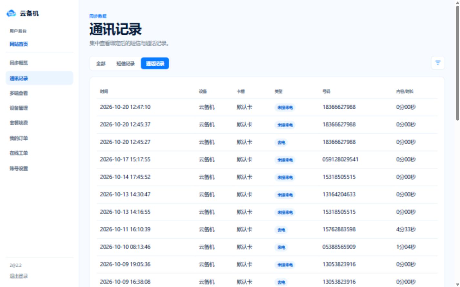Screen dimensions: 460x287
Task: Open 账号设置 in the sidebar
Action: pyautogui.click(x=39, y=168)
